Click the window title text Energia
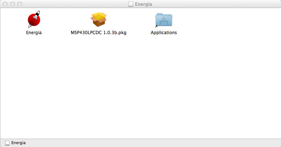281x147 pixels. (143, 4)
